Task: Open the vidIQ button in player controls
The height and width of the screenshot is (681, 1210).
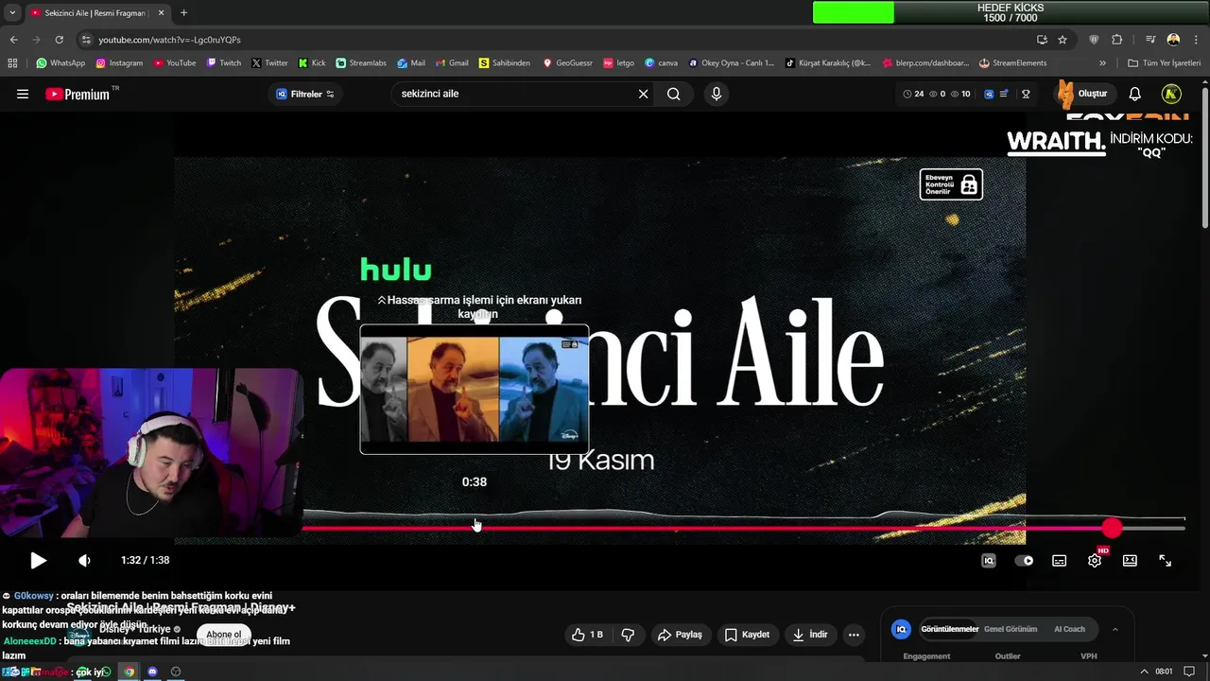Action: point(989,560)
